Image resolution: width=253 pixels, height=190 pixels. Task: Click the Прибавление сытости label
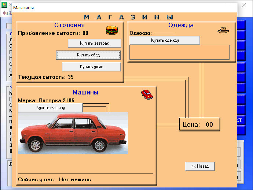(53, 33)
